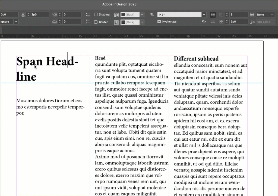278x196 pixels.
Task: Click the 'ellandia conecearit, eum nonem aut' line
Action: (x=210, y=65)
